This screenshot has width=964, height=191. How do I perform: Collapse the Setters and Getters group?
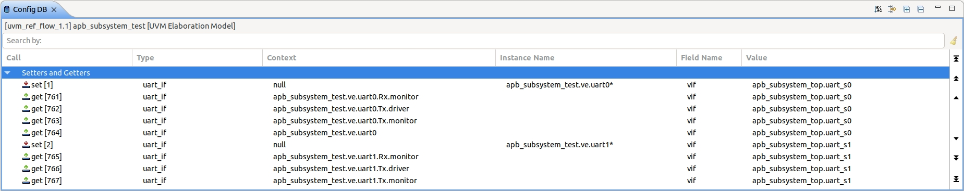point(8,73)
